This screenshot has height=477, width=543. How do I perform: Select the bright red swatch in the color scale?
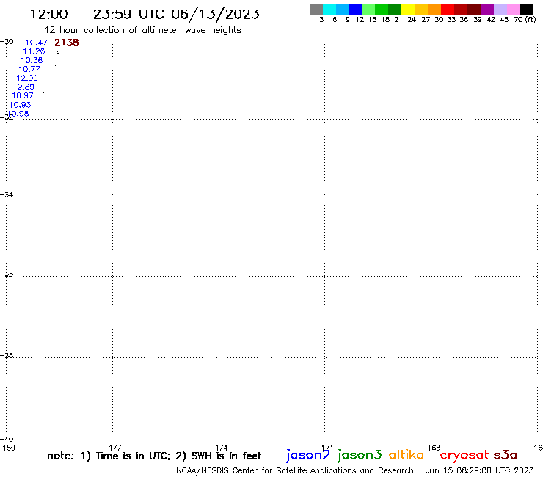(x=448, y=9)
